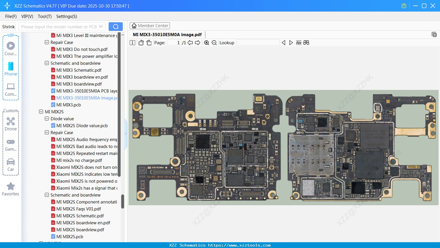Toggle the Abi text match option
The image size is (440, 248).
298,43
